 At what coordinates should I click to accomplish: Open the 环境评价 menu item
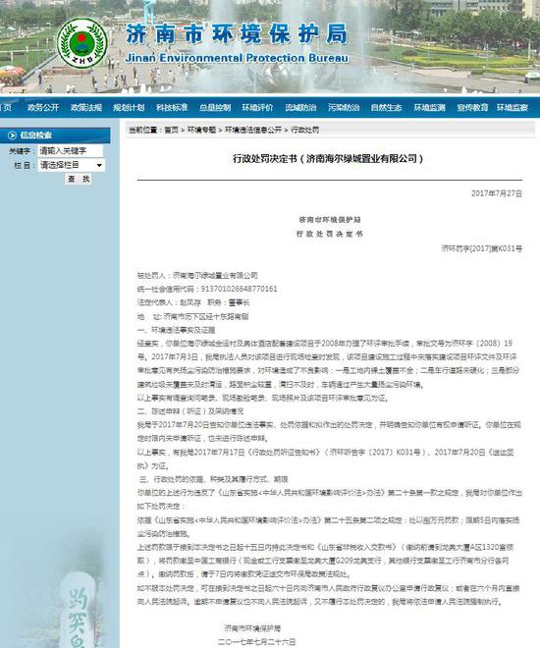pos(257,107)
